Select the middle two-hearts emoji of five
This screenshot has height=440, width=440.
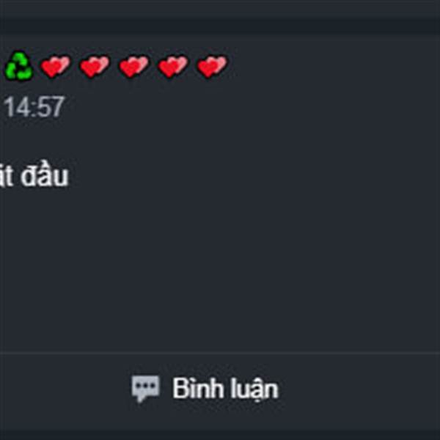[x=134, y=66]
